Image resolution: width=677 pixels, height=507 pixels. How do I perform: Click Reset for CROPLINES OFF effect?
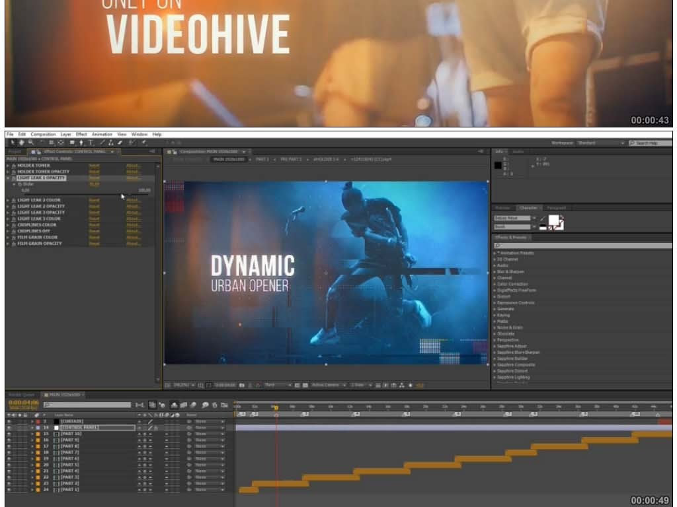(x=94, y=231)
